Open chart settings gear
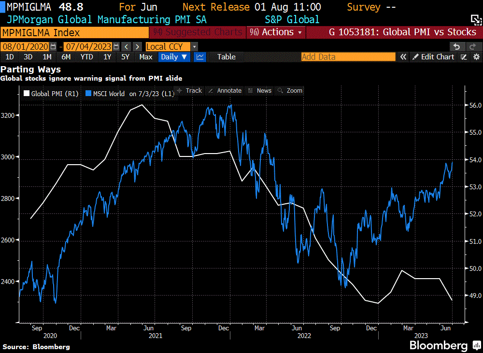 pyautogui.click(x=476, y=57)
